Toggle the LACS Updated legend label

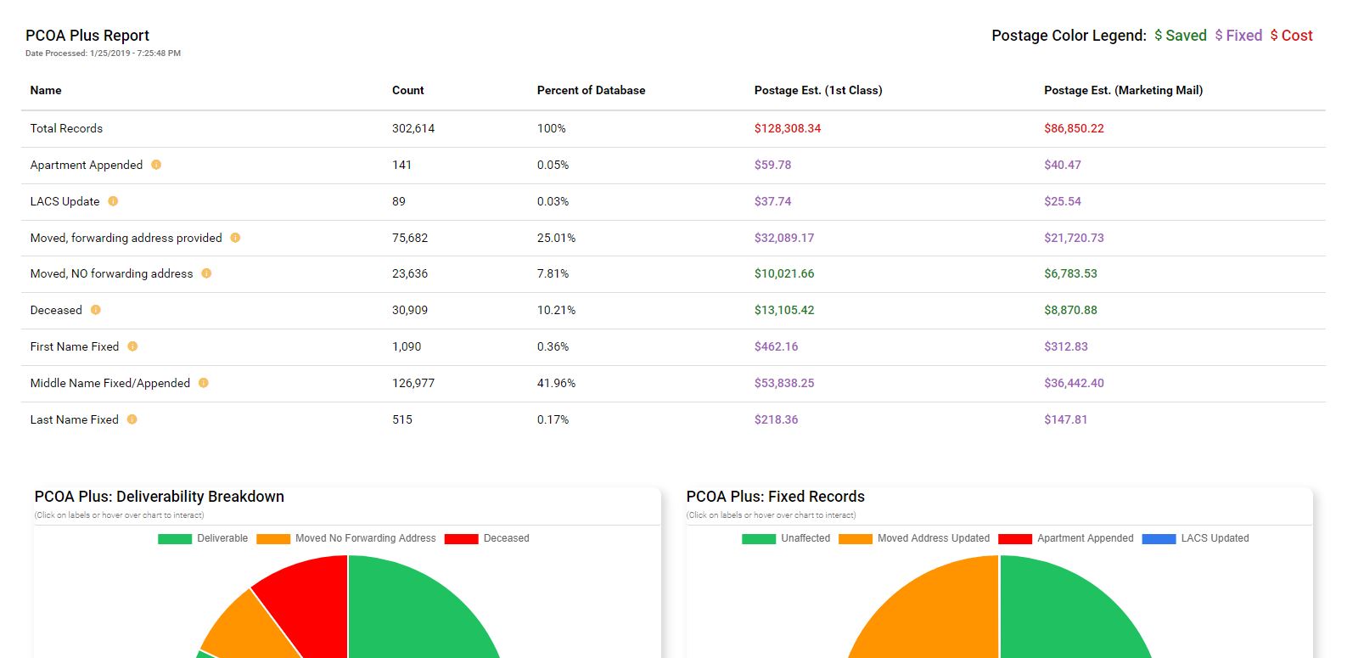pyautogui.click(x=1215, y=538)
